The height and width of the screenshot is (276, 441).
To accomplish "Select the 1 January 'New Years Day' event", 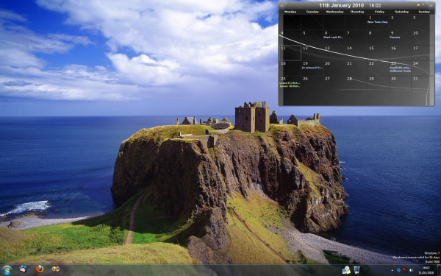I will (378, 22).
